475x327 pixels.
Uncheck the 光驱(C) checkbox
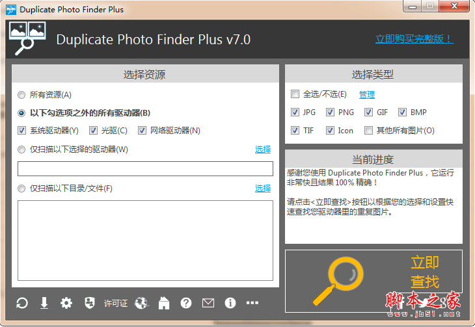point(93,131)
